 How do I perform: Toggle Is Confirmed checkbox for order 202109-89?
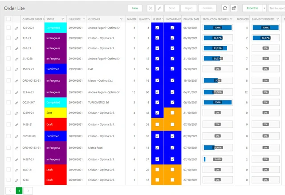[x=172, y=136]
